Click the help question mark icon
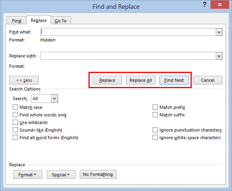 (x=204, y=5)
